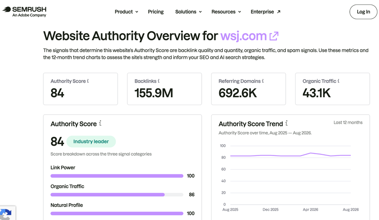Viewport: 379px width, 220px height.
Task: Click the Link Power label
Action: (63, 167)
